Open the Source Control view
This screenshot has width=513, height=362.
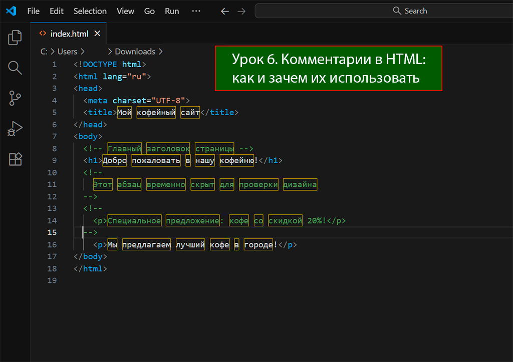(x=15, y=98)
